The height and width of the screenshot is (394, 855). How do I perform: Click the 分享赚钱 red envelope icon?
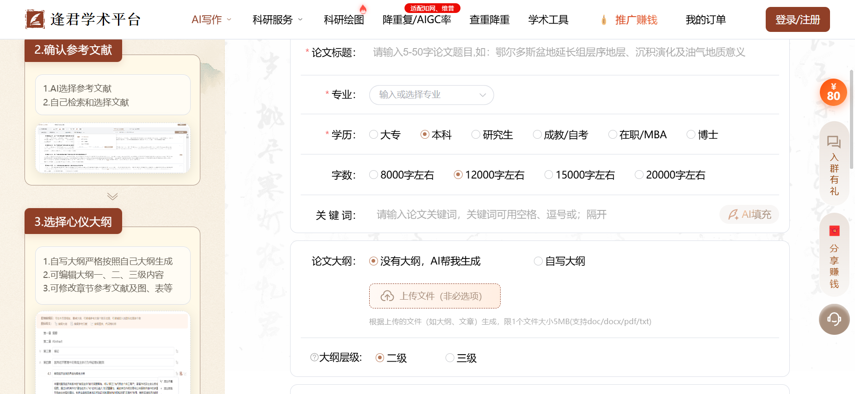point(834,231)
